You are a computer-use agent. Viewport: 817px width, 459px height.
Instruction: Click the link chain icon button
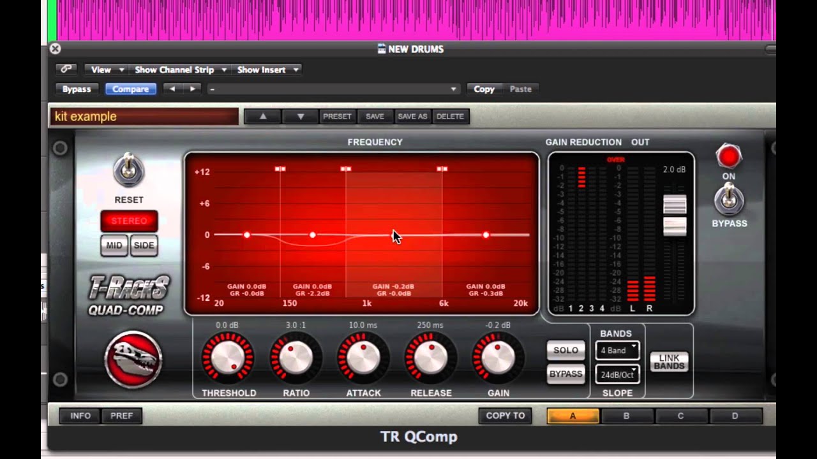(x=66, y=69)
